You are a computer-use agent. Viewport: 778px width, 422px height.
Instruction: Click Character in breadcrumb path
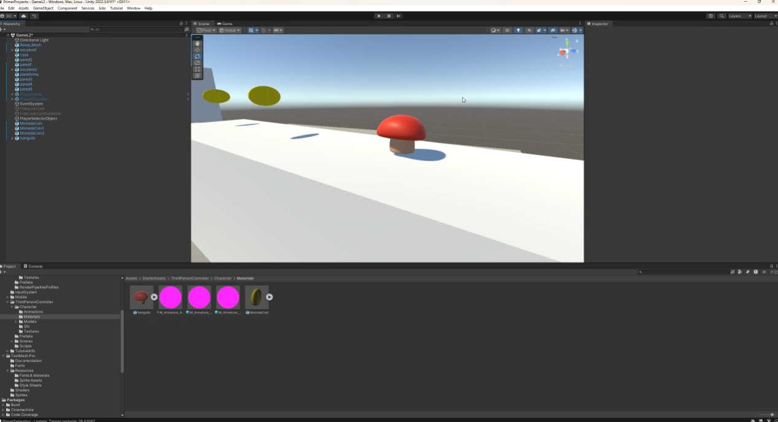tap(222, 278)
